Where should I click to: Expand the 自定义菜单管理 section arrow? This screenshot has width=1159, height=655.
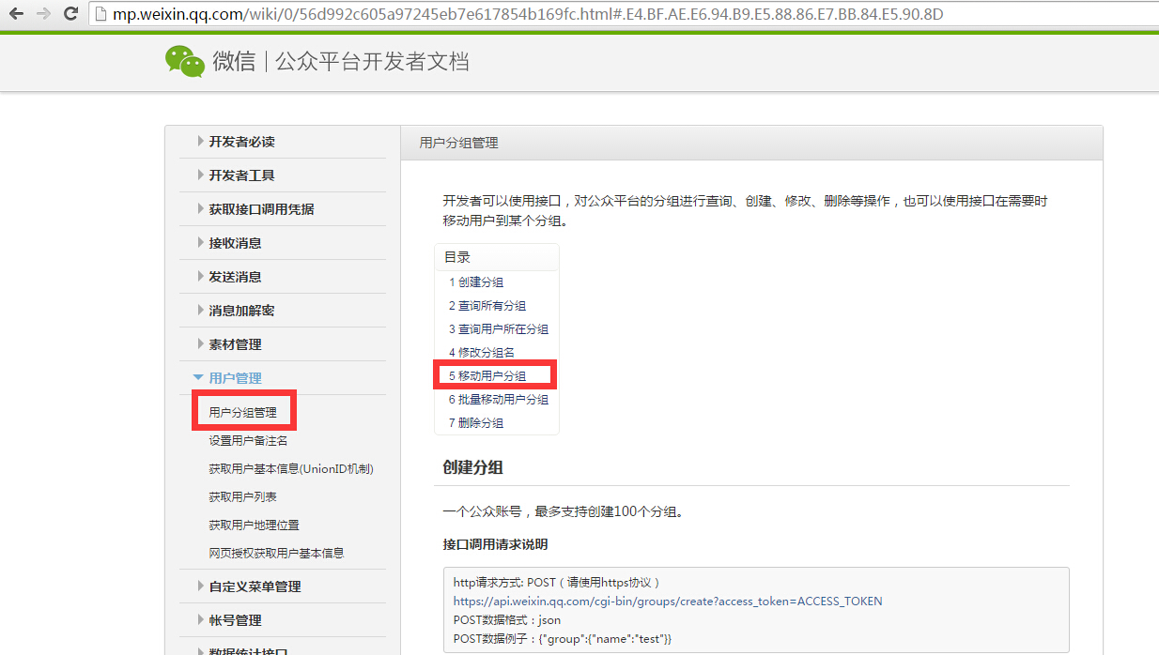pyautogui.click(x=200, y=586)
